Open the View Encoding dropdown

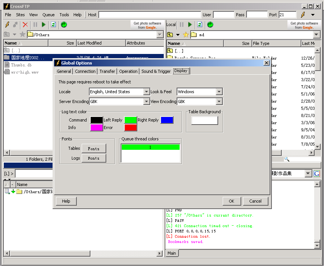(x=219, y=101)
